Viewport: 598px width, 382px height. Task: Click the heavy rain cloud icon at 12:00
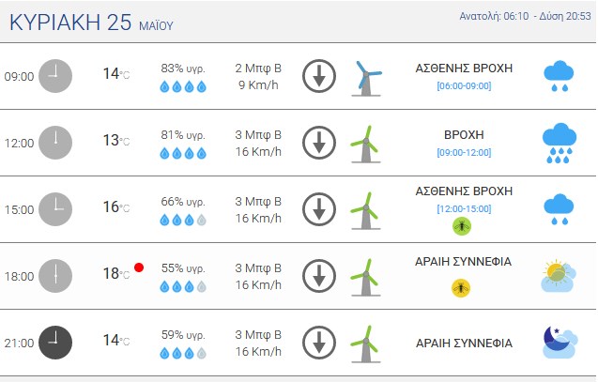coord(560,143)
